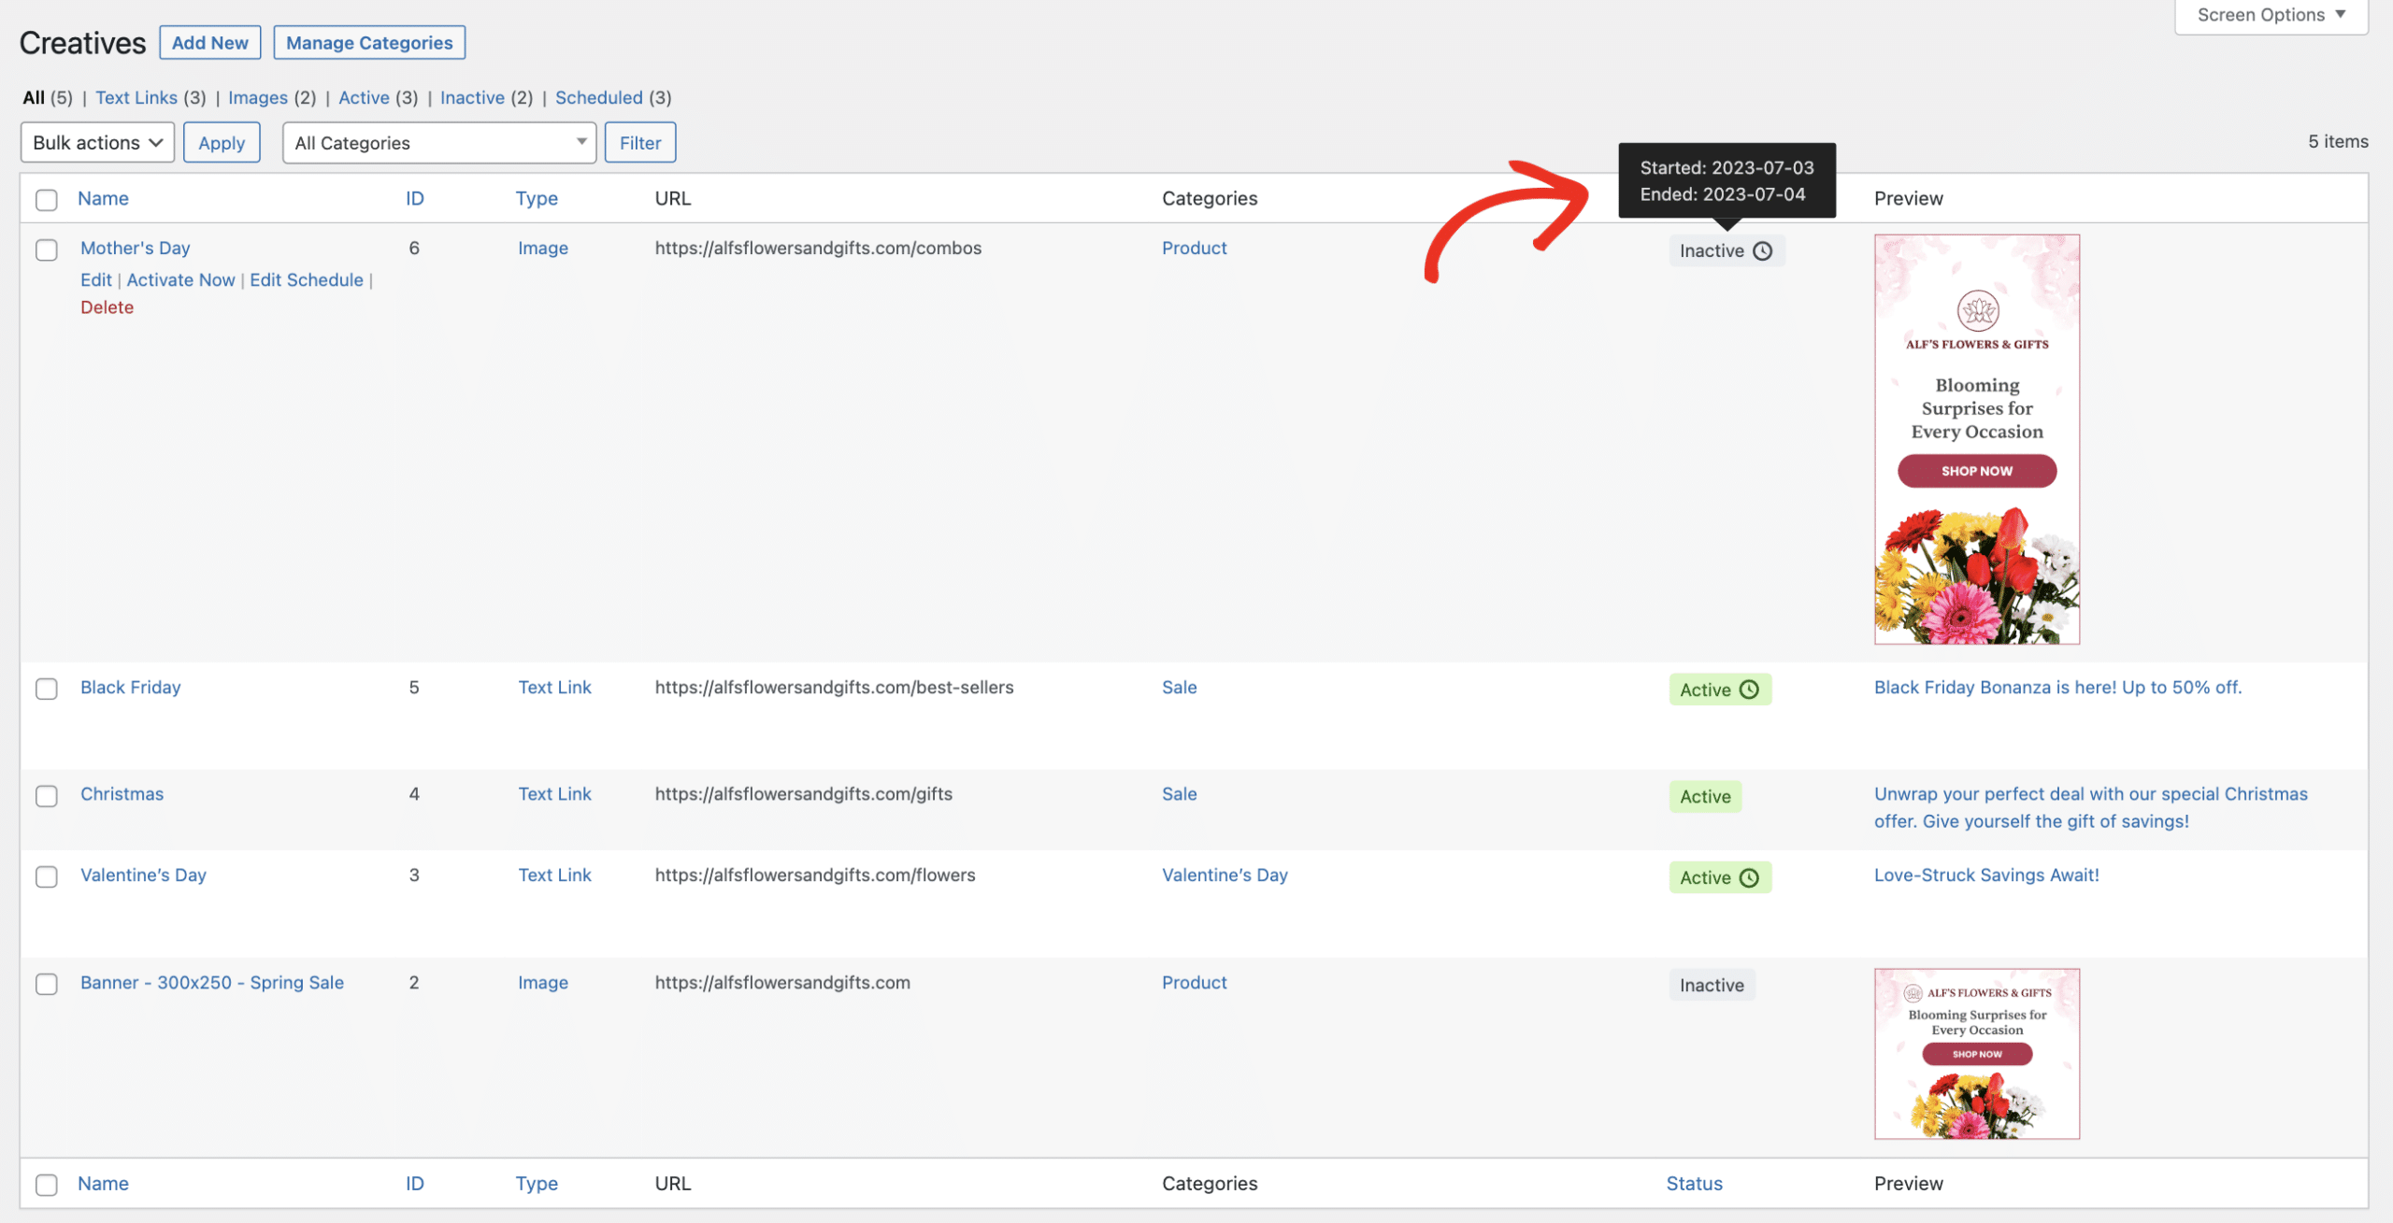Click the Add New button icon
Screen dimensions: 2393x1223
point(209,42)
